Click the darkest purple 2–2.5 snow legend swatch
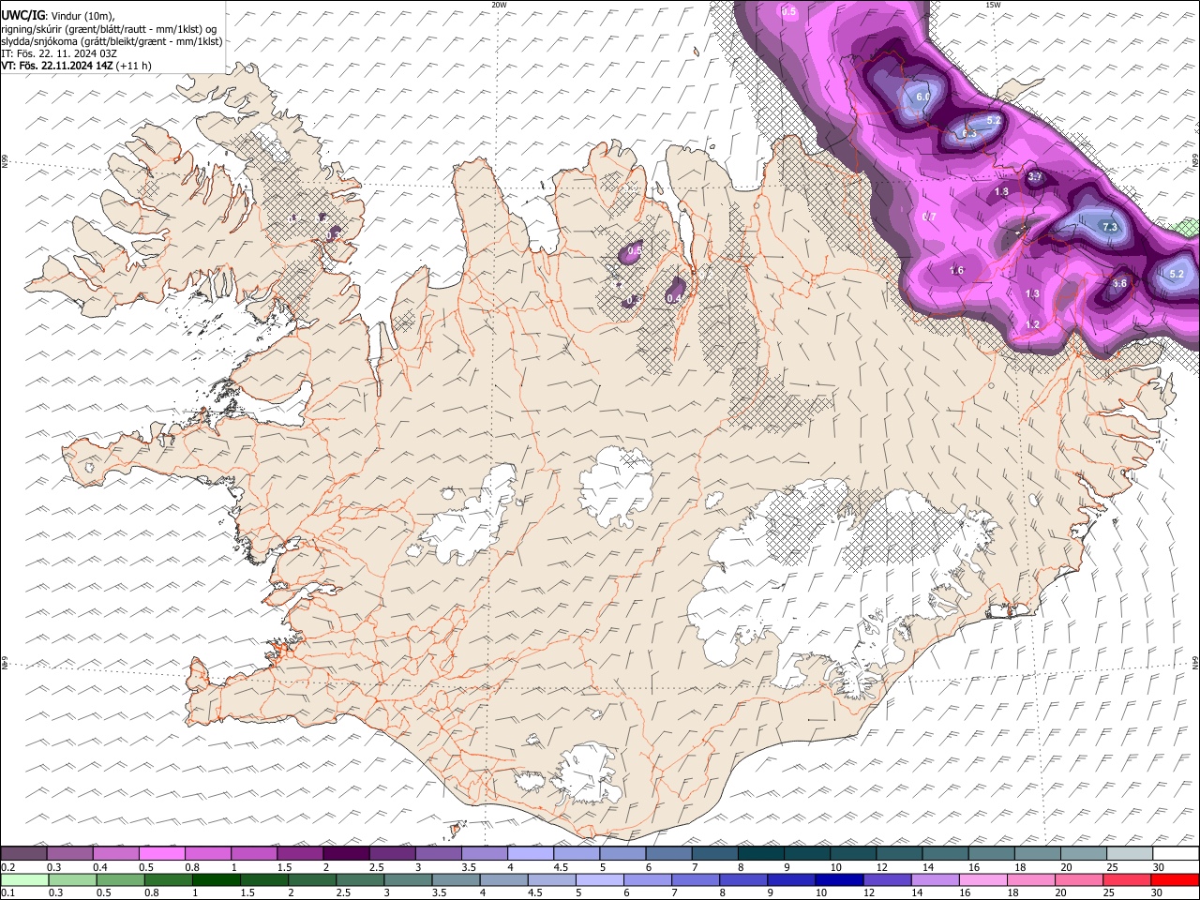This screenshot has height=900, width=1200. coord(346,854)
